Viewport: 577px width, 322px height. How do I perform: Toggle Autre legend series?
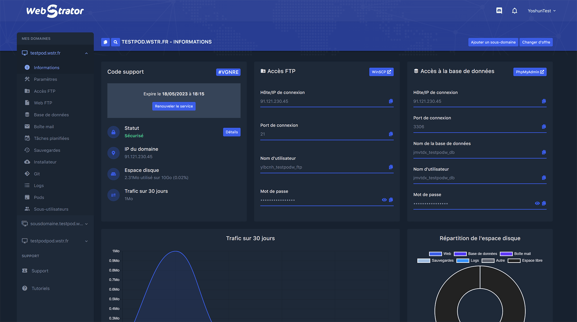[x=493, y=261]
